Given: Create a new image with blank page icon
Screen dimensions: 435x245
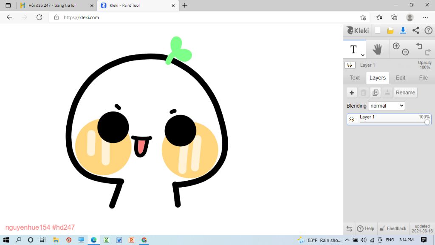Looking at the screenshot, I should pos(378,30).
